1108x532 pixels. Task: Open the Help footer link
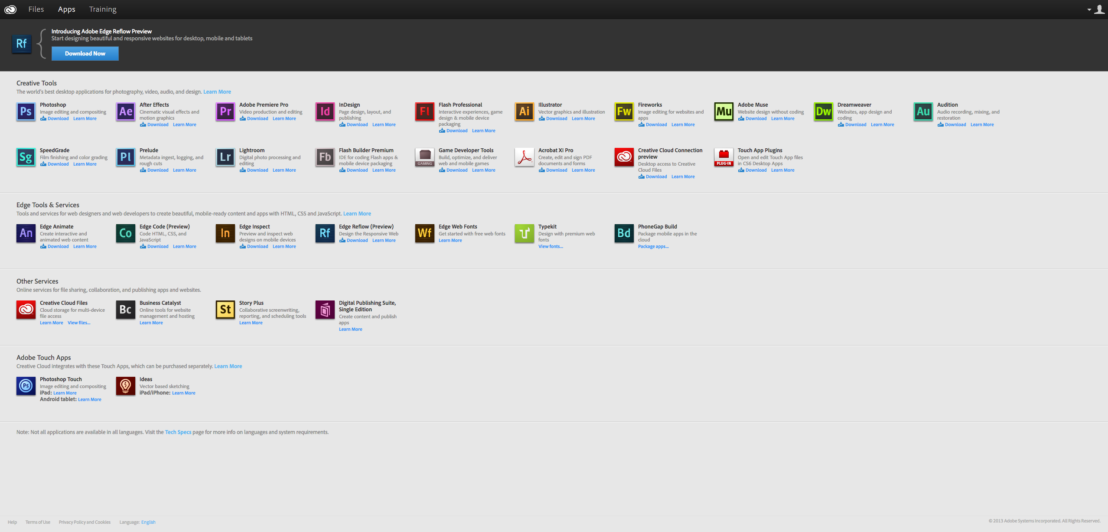[12, 522]
